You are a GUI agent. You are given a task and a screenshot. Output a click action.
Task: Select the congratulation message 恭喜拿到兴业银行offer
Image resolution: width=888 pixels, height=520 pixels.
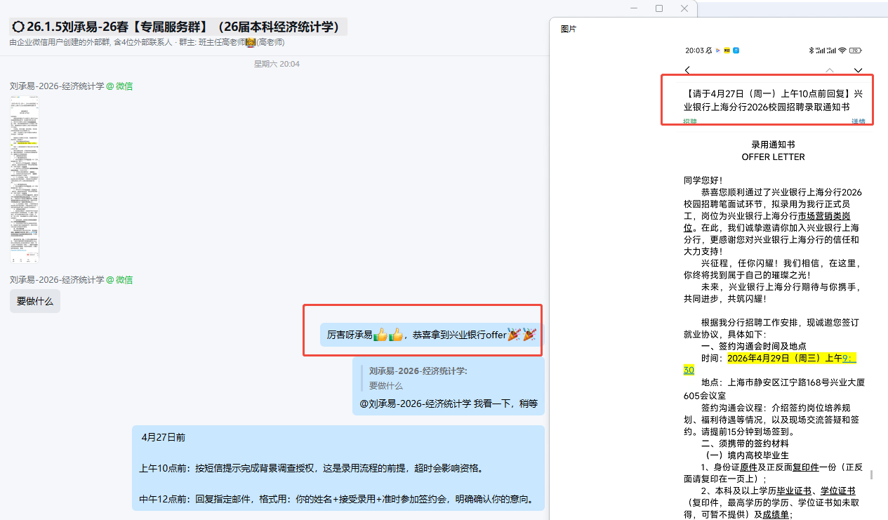432,335
